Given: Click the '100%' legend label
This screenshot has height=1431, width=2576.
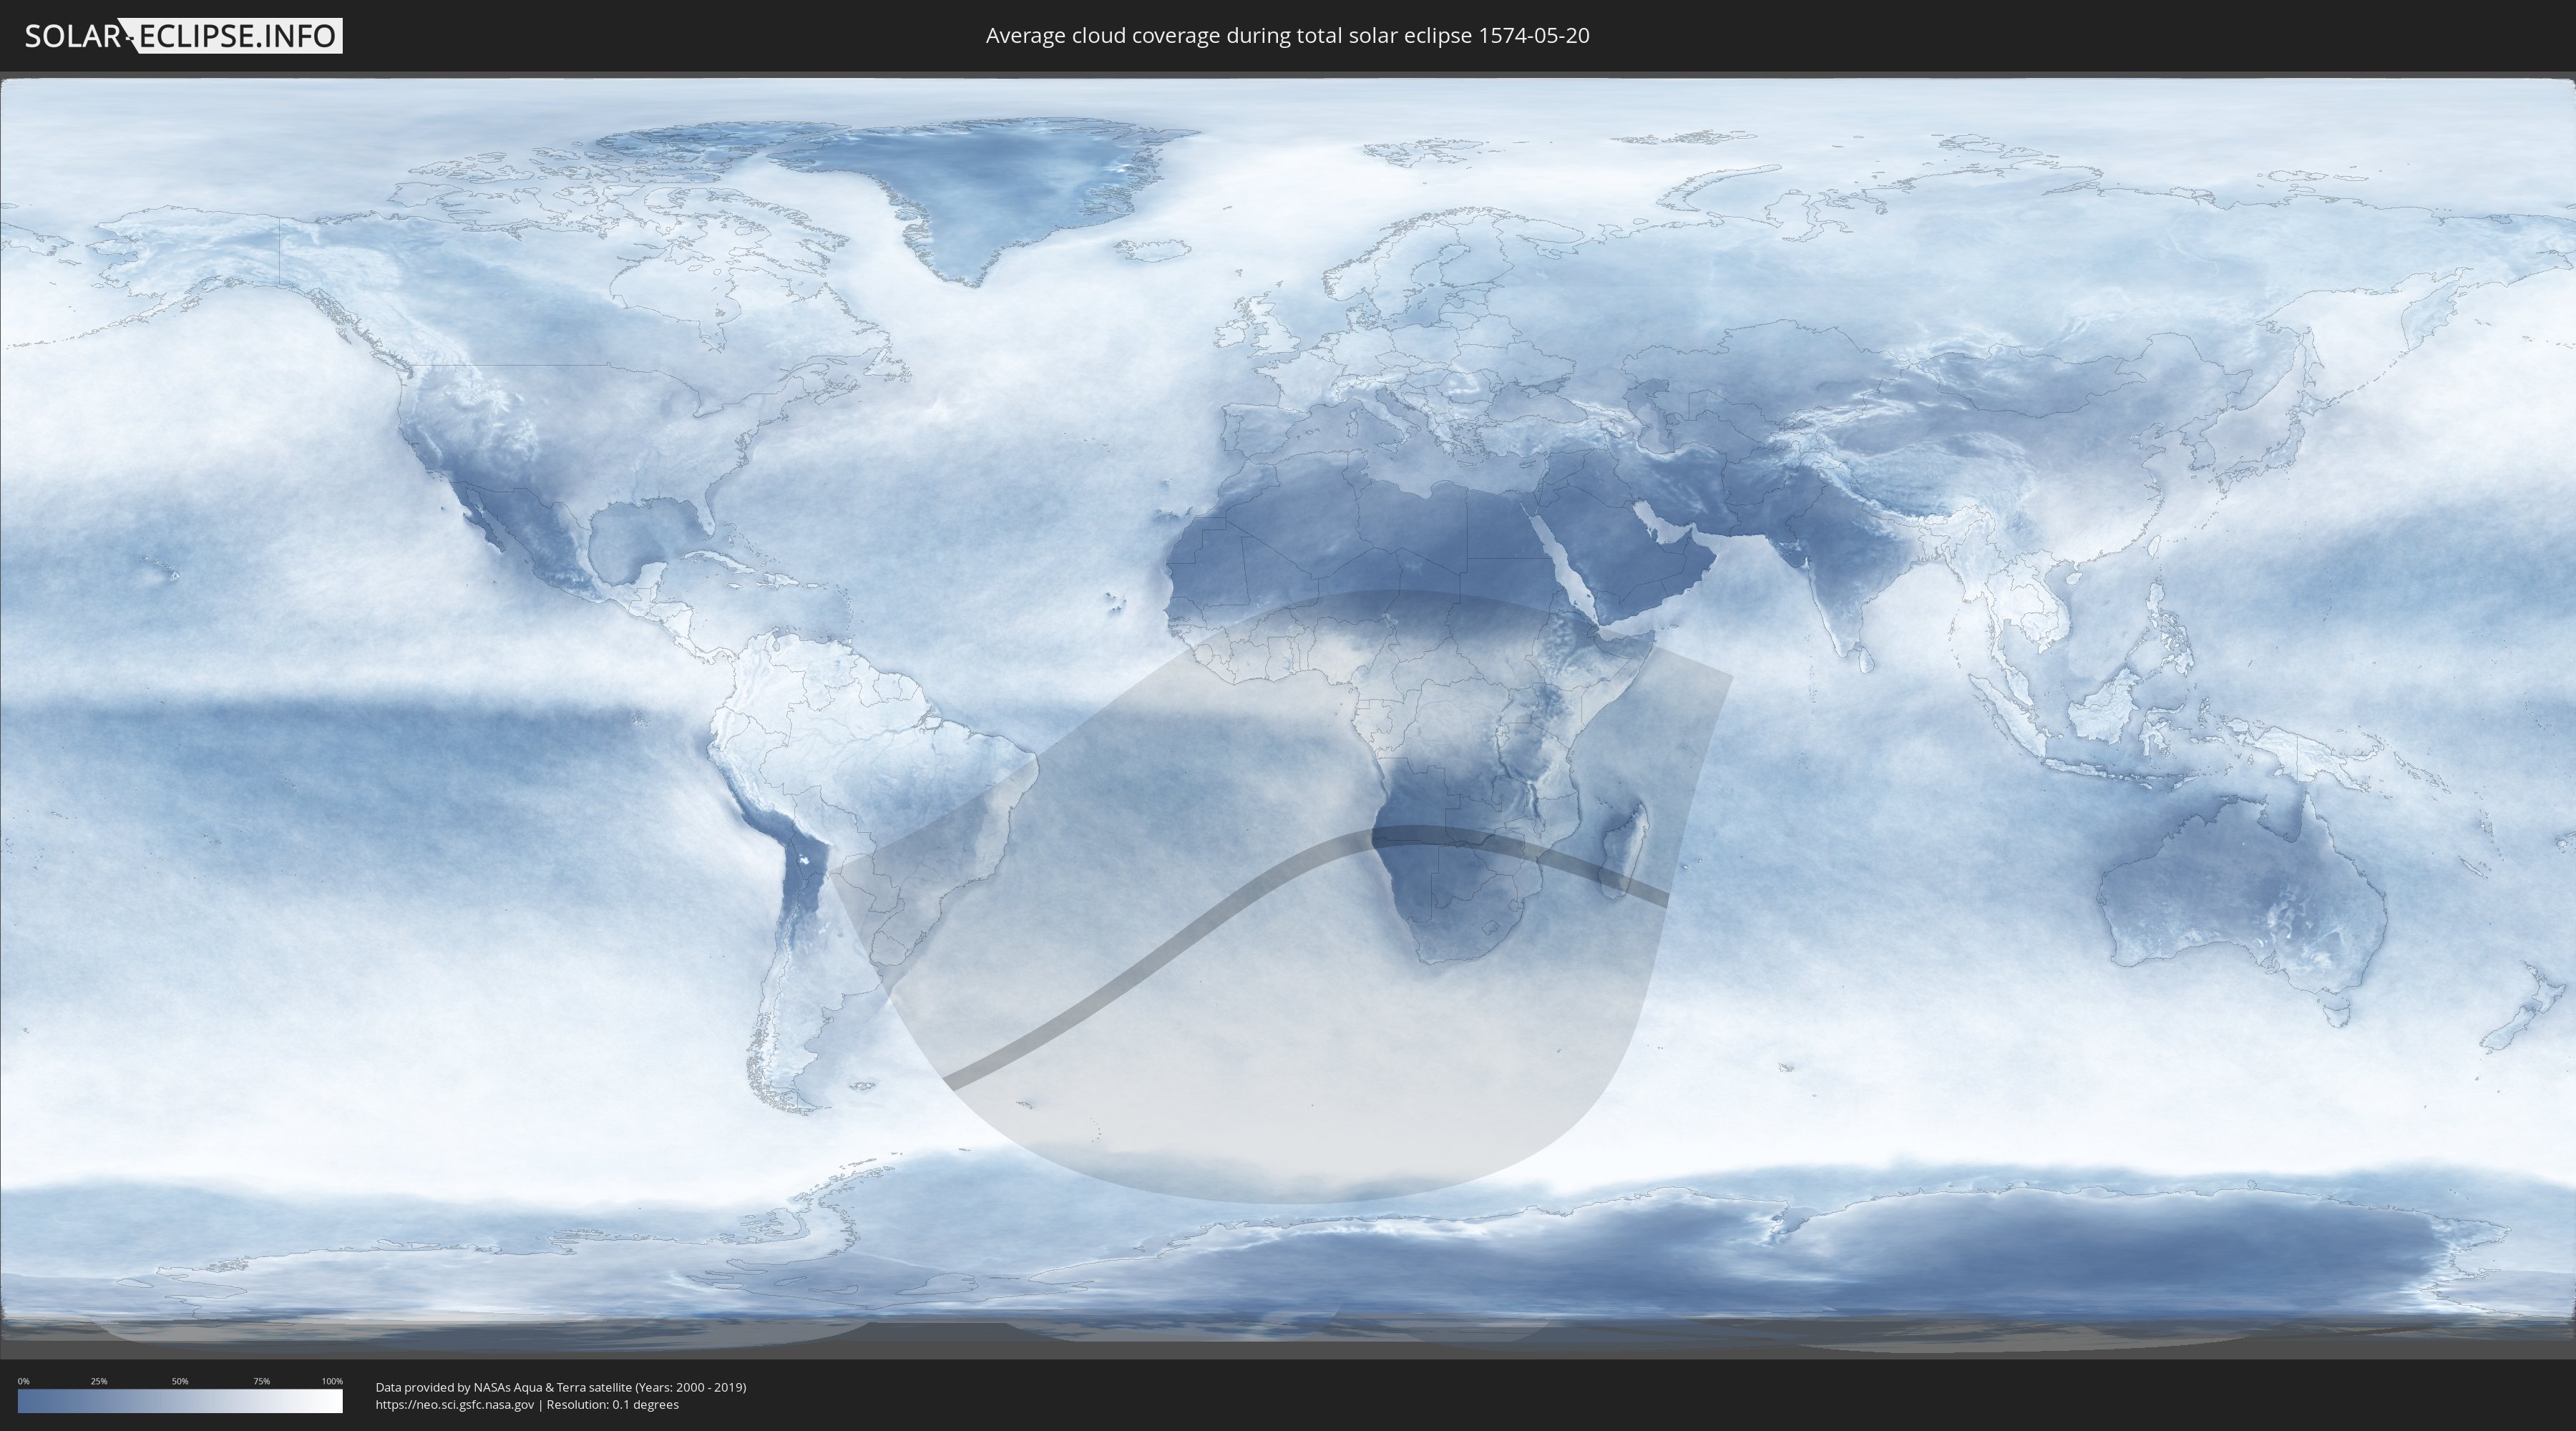Looking at the screenshot, I should (x=332, y=1381).
